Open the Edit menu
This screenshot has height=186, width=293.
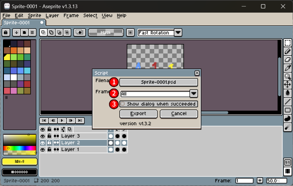point(19,15)
